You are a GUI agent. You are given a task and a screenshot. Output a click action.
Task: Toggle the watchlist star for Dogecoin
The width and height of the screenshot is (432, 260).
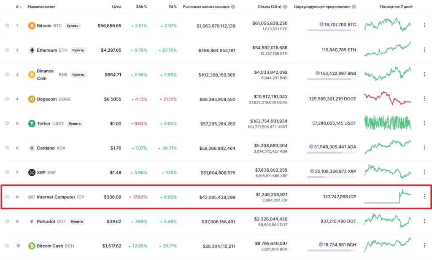click(7, 99)
